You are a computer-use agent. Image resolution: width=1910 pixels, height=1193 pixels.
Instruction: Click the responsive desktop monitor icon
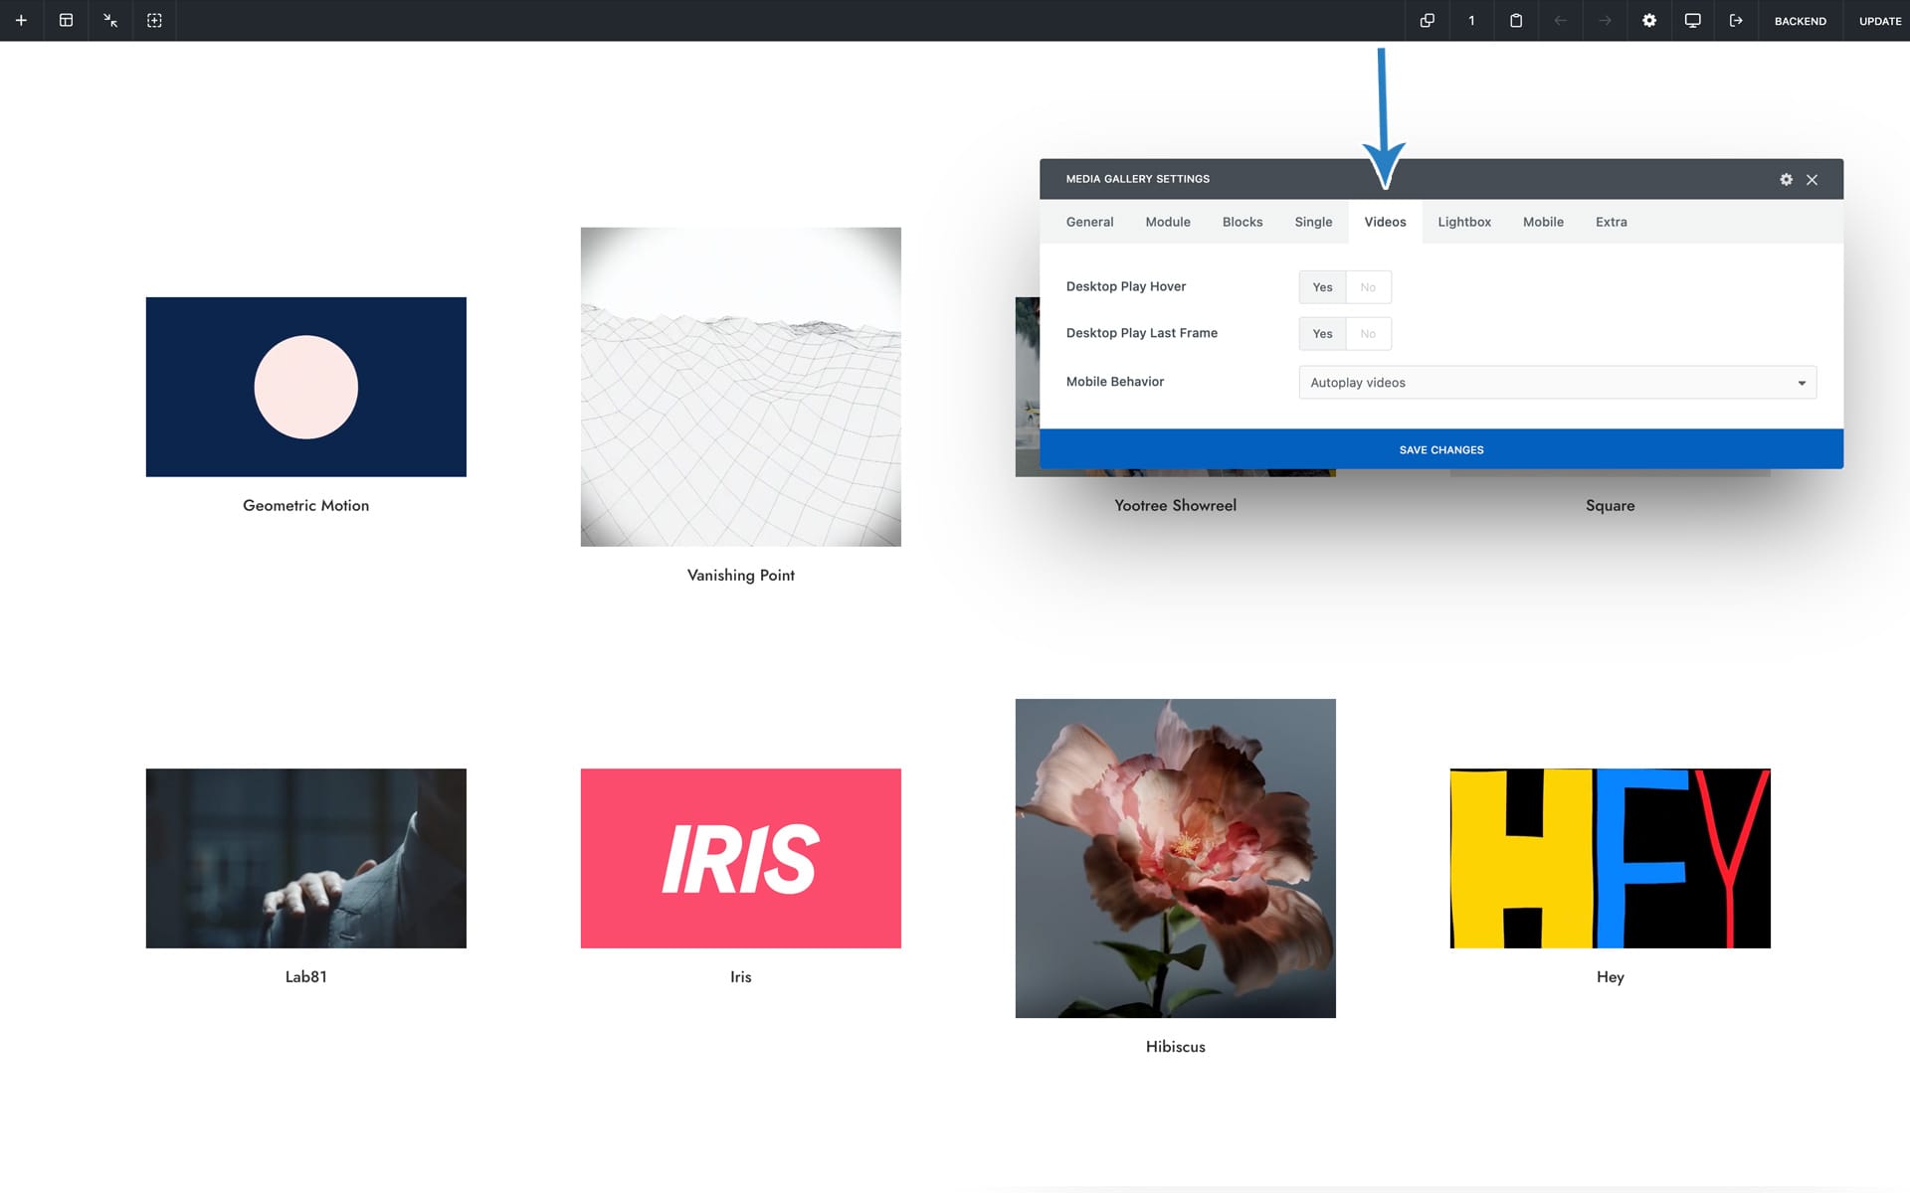click(x=1692, y=20)
